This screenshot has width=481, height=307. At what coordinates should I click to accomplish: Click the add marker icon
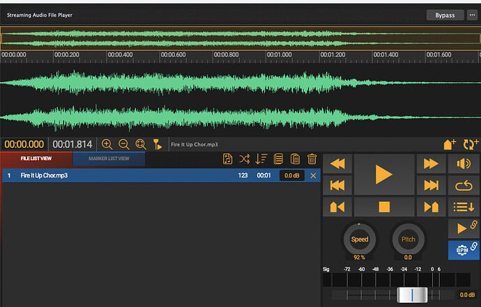coord(450,144)
